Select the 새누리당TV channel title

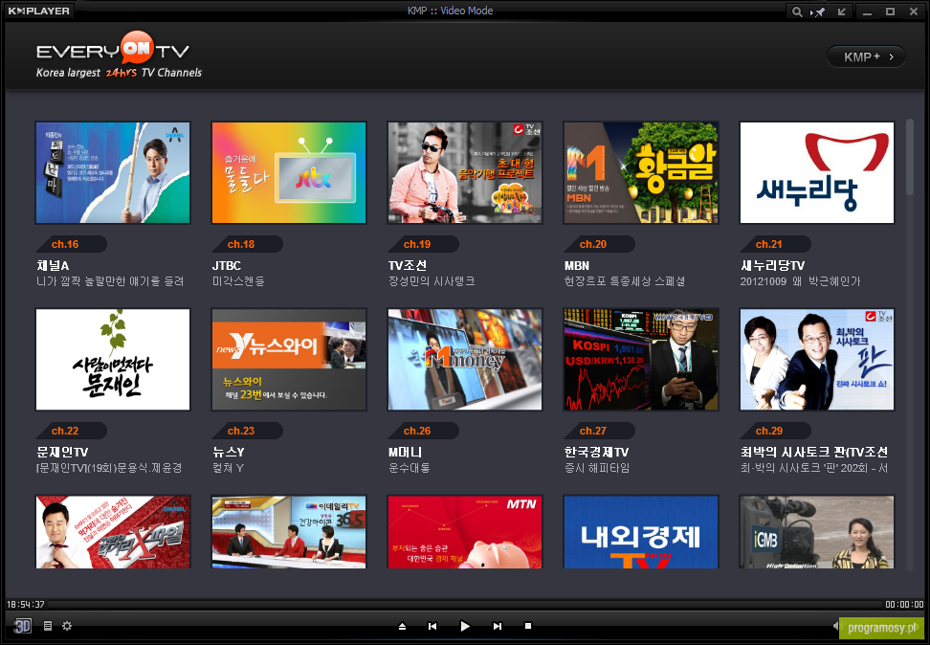[773, 265]
